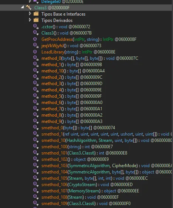Select the Tipos Base e Interfaces row
The height and width of the screenshot is (208, 173).
coord(63,14)
